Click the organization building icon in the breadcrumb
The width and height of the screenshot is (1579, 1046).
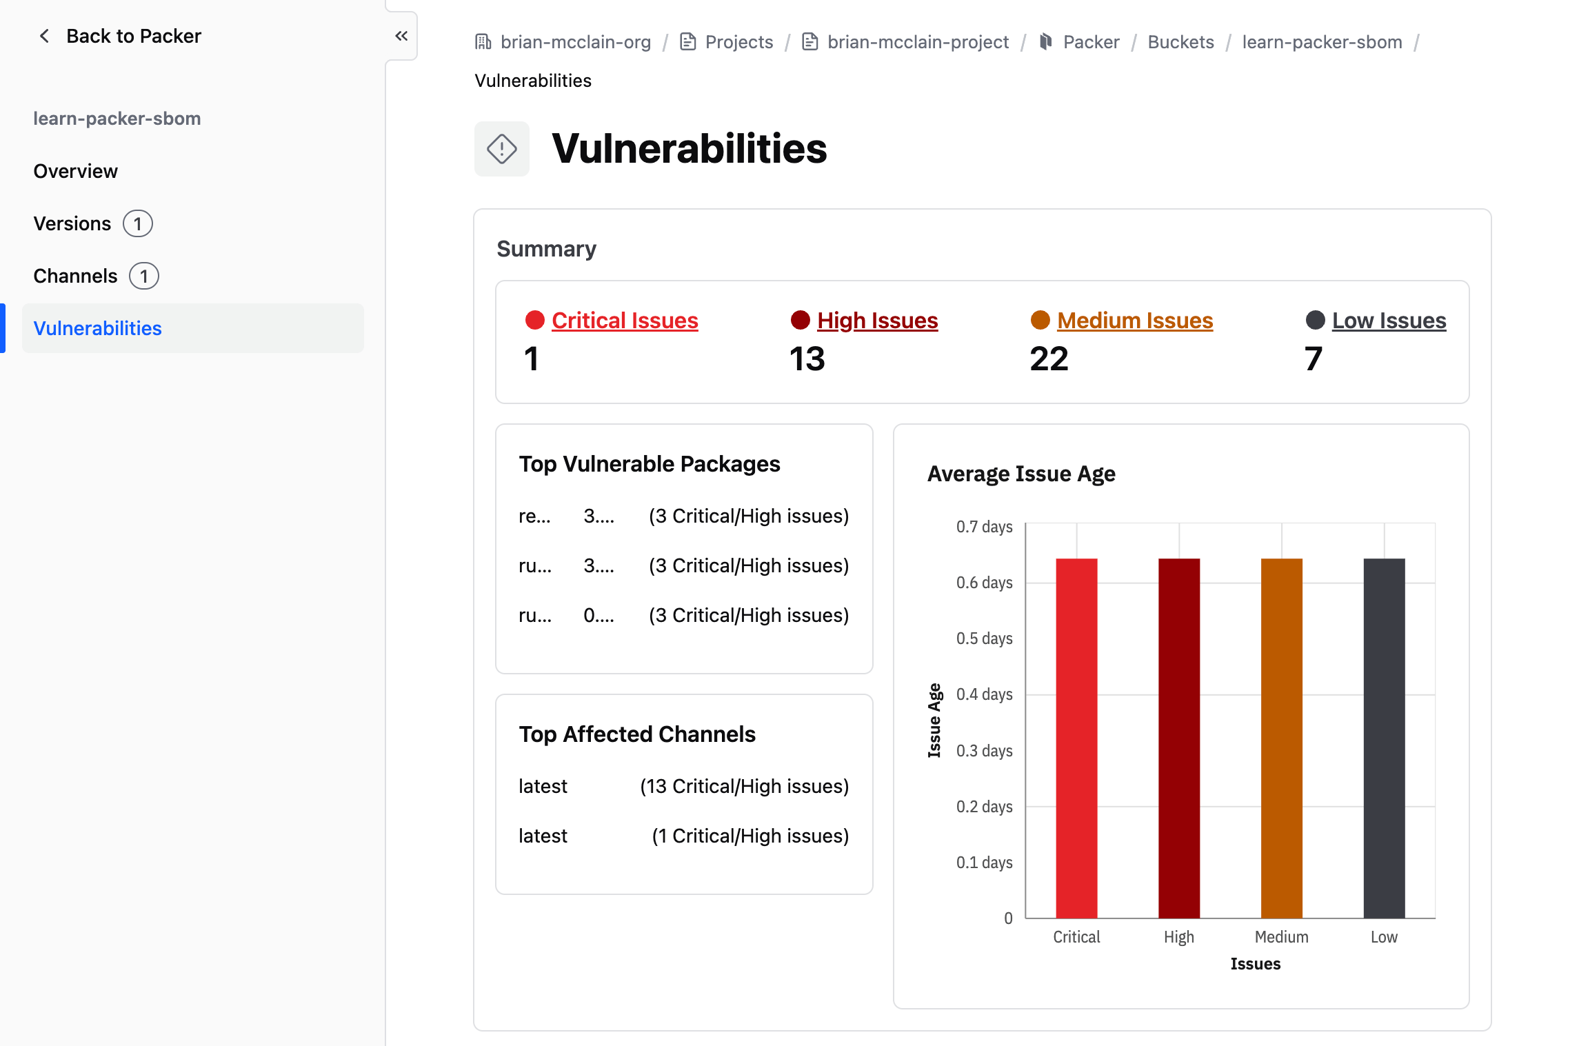click(x=483, y=42)
